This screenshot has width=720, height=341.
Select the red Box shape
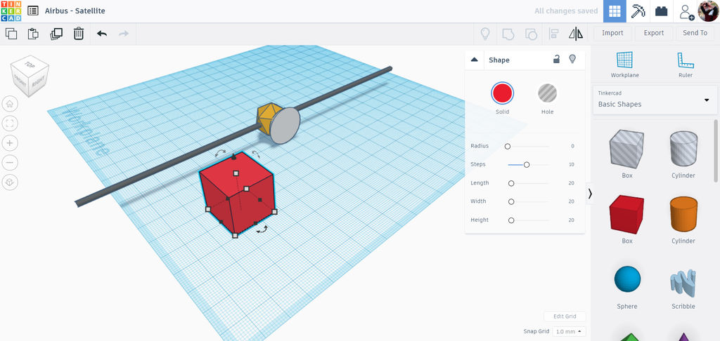626,214
